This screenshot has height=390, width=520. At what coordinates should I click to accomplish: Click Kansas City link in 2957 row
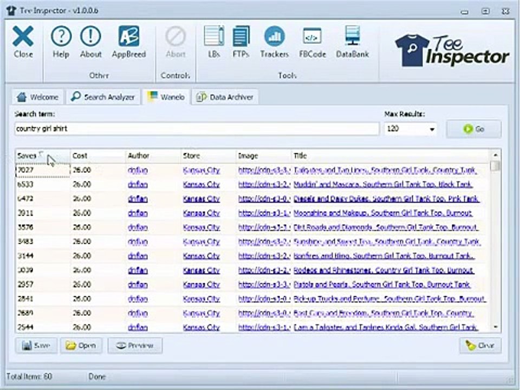tap(201, 284)
